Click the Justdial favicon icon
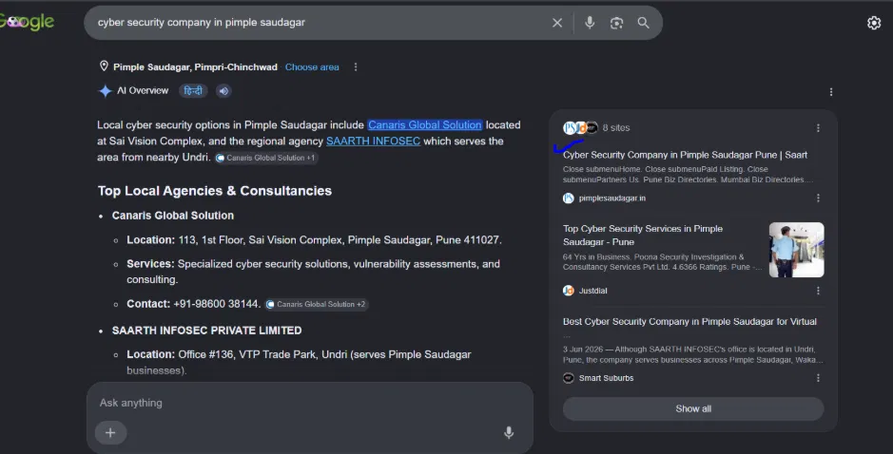 point(569,291)
